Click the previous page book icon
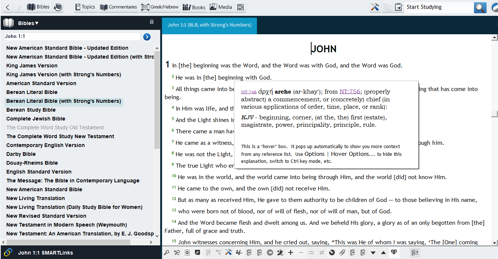This screenshot has width=498, height=259. click(353, 253)
